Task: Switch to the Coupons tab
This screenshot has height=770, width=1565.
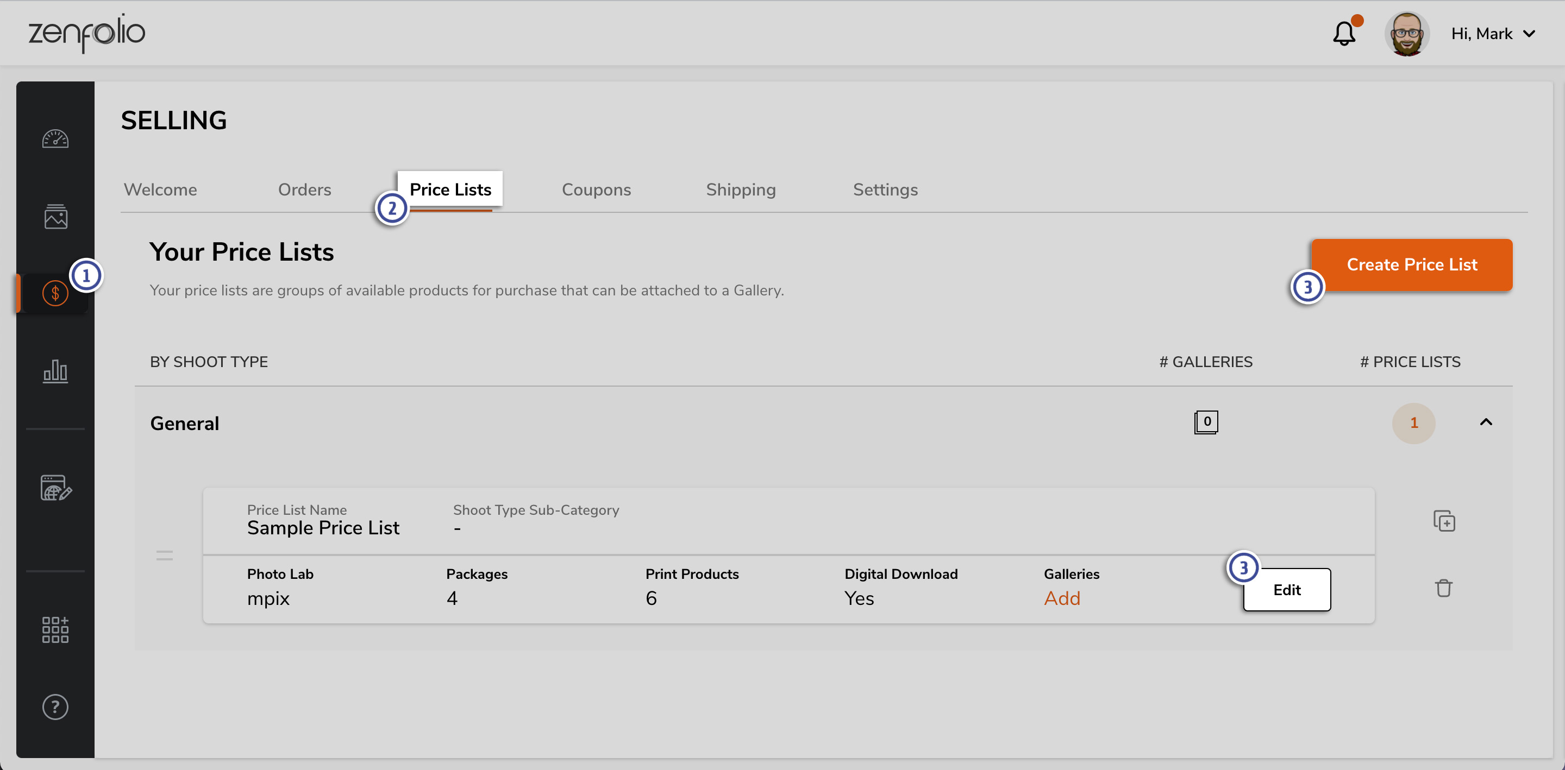Action: tap(596, 190)
